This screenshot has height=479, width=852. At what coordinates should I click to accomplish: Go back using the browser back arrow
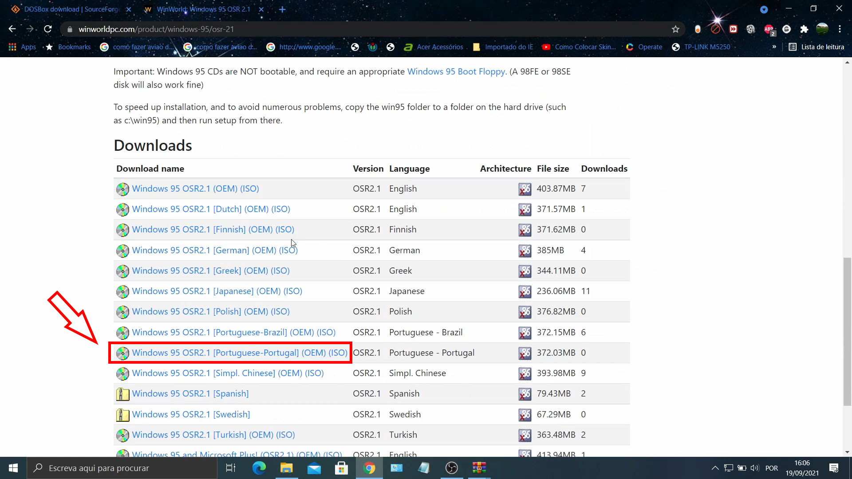coord(12,29)
